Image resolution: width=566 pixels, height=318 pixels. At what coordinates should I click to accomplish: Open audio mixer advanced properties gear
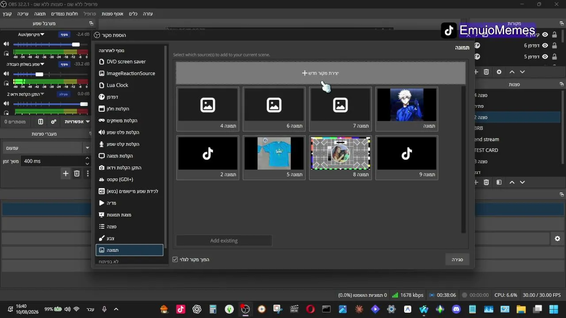(x=54, y=121)
